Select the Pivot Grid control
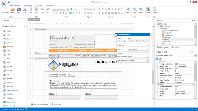198x111 pixels. click(x=9, y=82)
